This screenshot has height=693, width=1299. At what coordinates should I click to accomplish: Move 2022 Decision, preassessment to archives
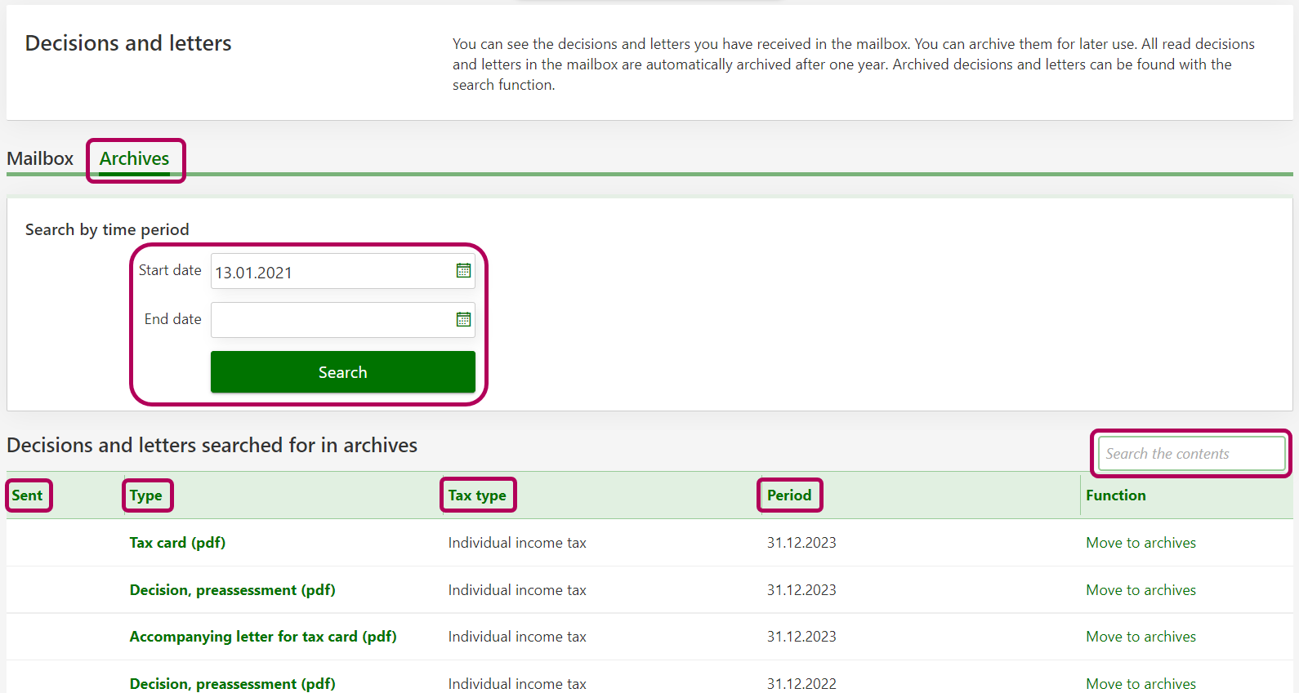(1141, 683)
